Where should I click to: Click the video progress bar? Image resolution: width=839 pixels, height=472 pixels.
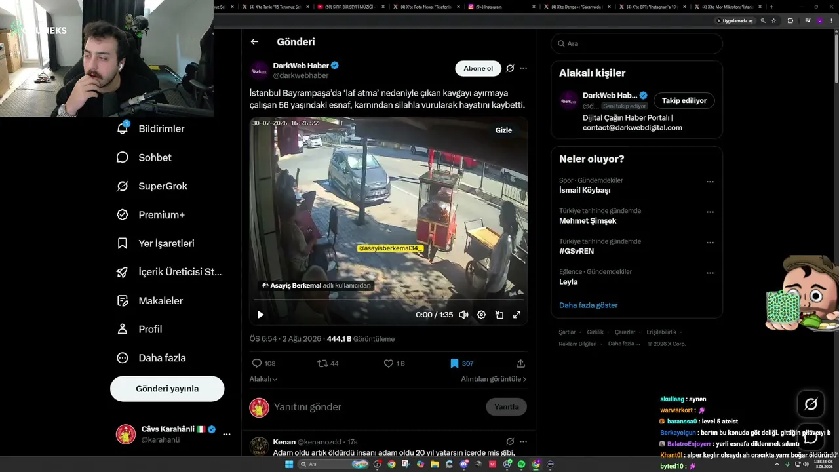click(x=389, y=300)
